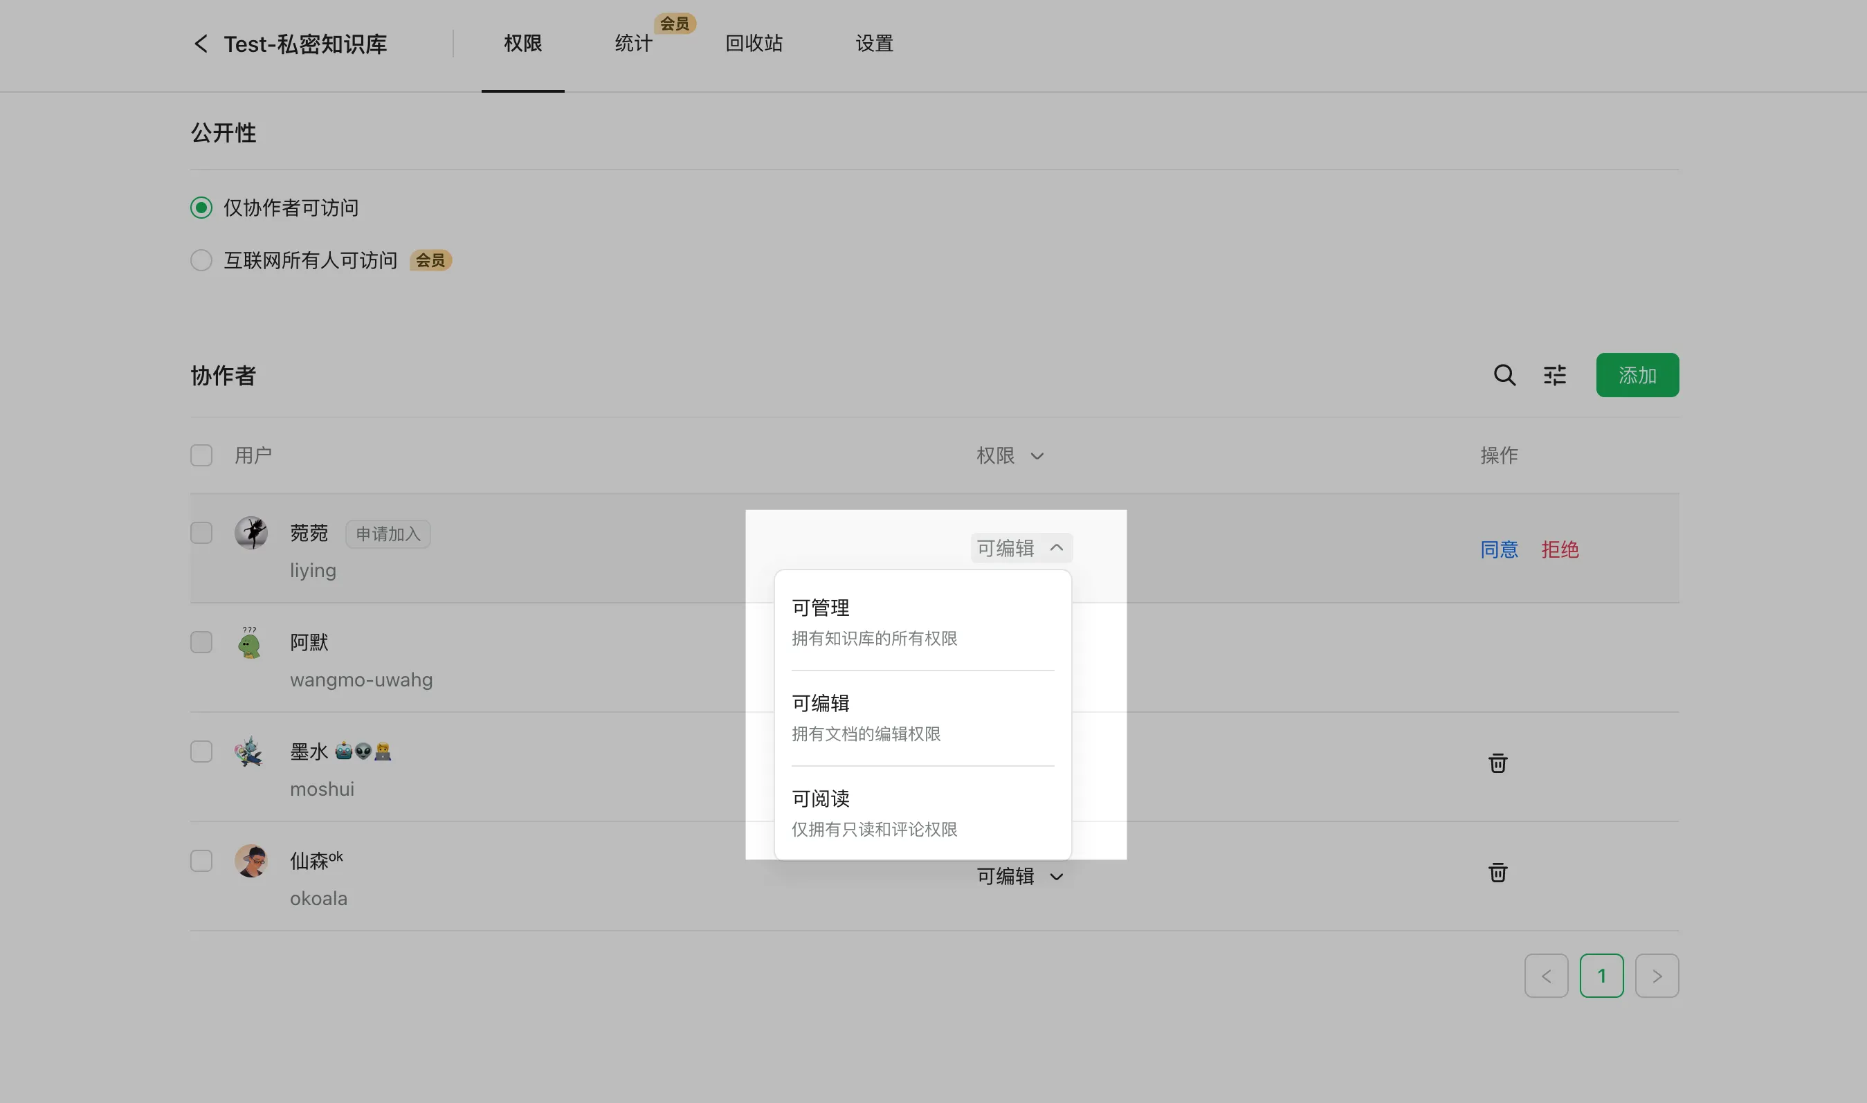Delete collaborator 仙森 with trash icon
The height and width of the screenshot is (1103, 1867).
pyautogui.click(x=1497, y=873)
